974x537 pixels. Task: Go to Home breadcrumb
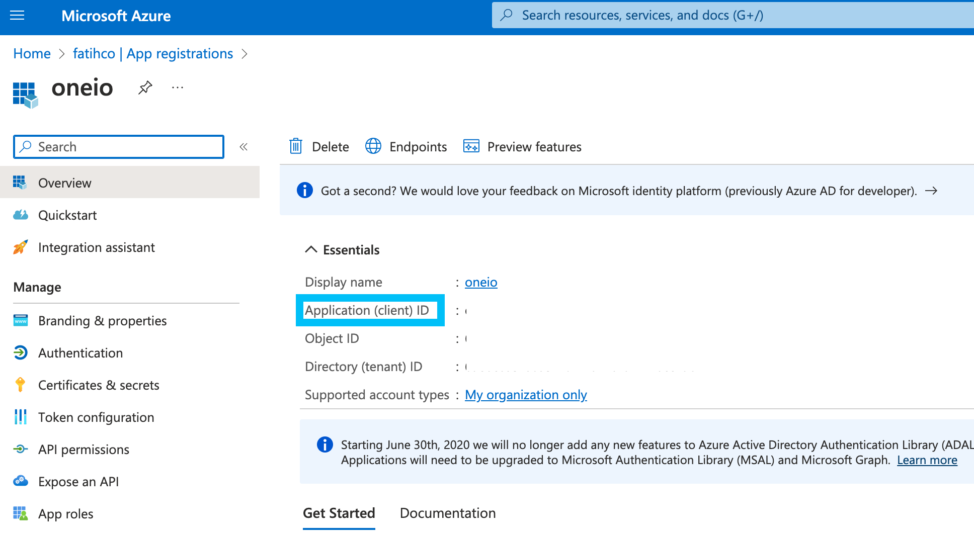pyautogui.click(x=32, y=53)
